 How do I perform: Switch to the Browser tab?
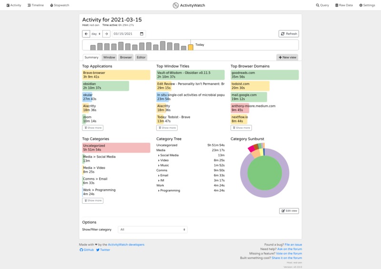tap(126, 57)
